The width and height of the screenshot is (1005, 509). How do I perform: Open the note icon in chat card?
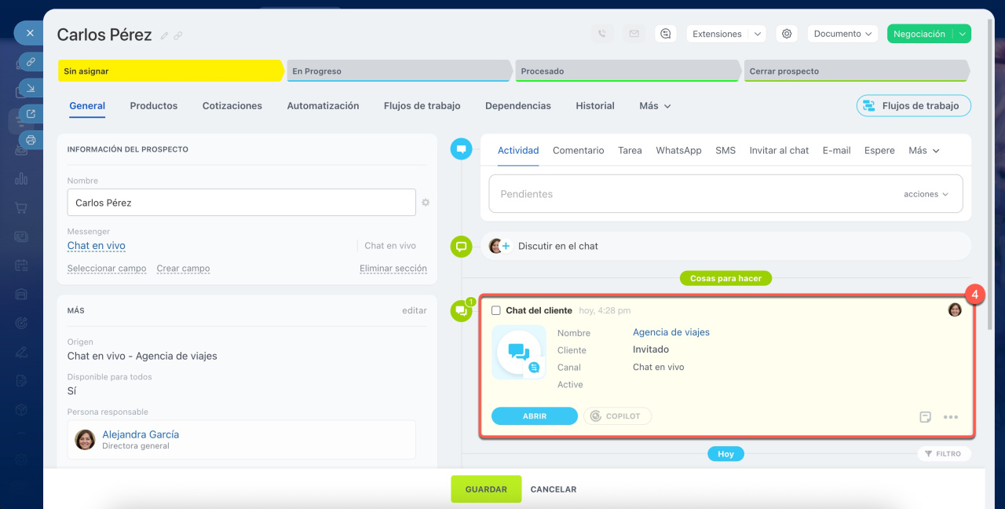[926, 417]
